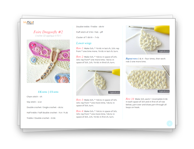Click mypicot.com watermark on triangle photo
This screenshot has width=194, height=149.
164,51
